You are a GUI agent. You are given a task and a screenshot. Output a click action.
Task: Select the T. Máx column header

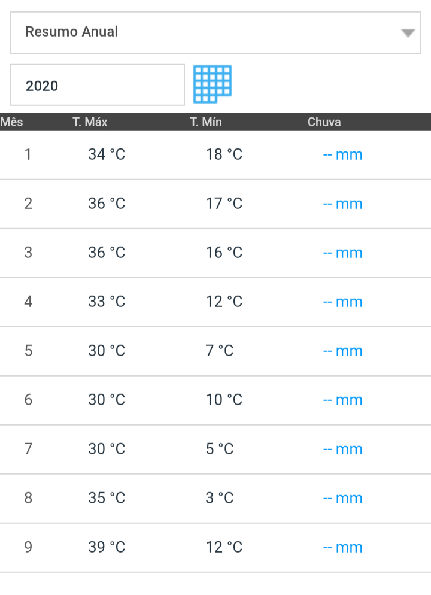(x=90, y=122)
